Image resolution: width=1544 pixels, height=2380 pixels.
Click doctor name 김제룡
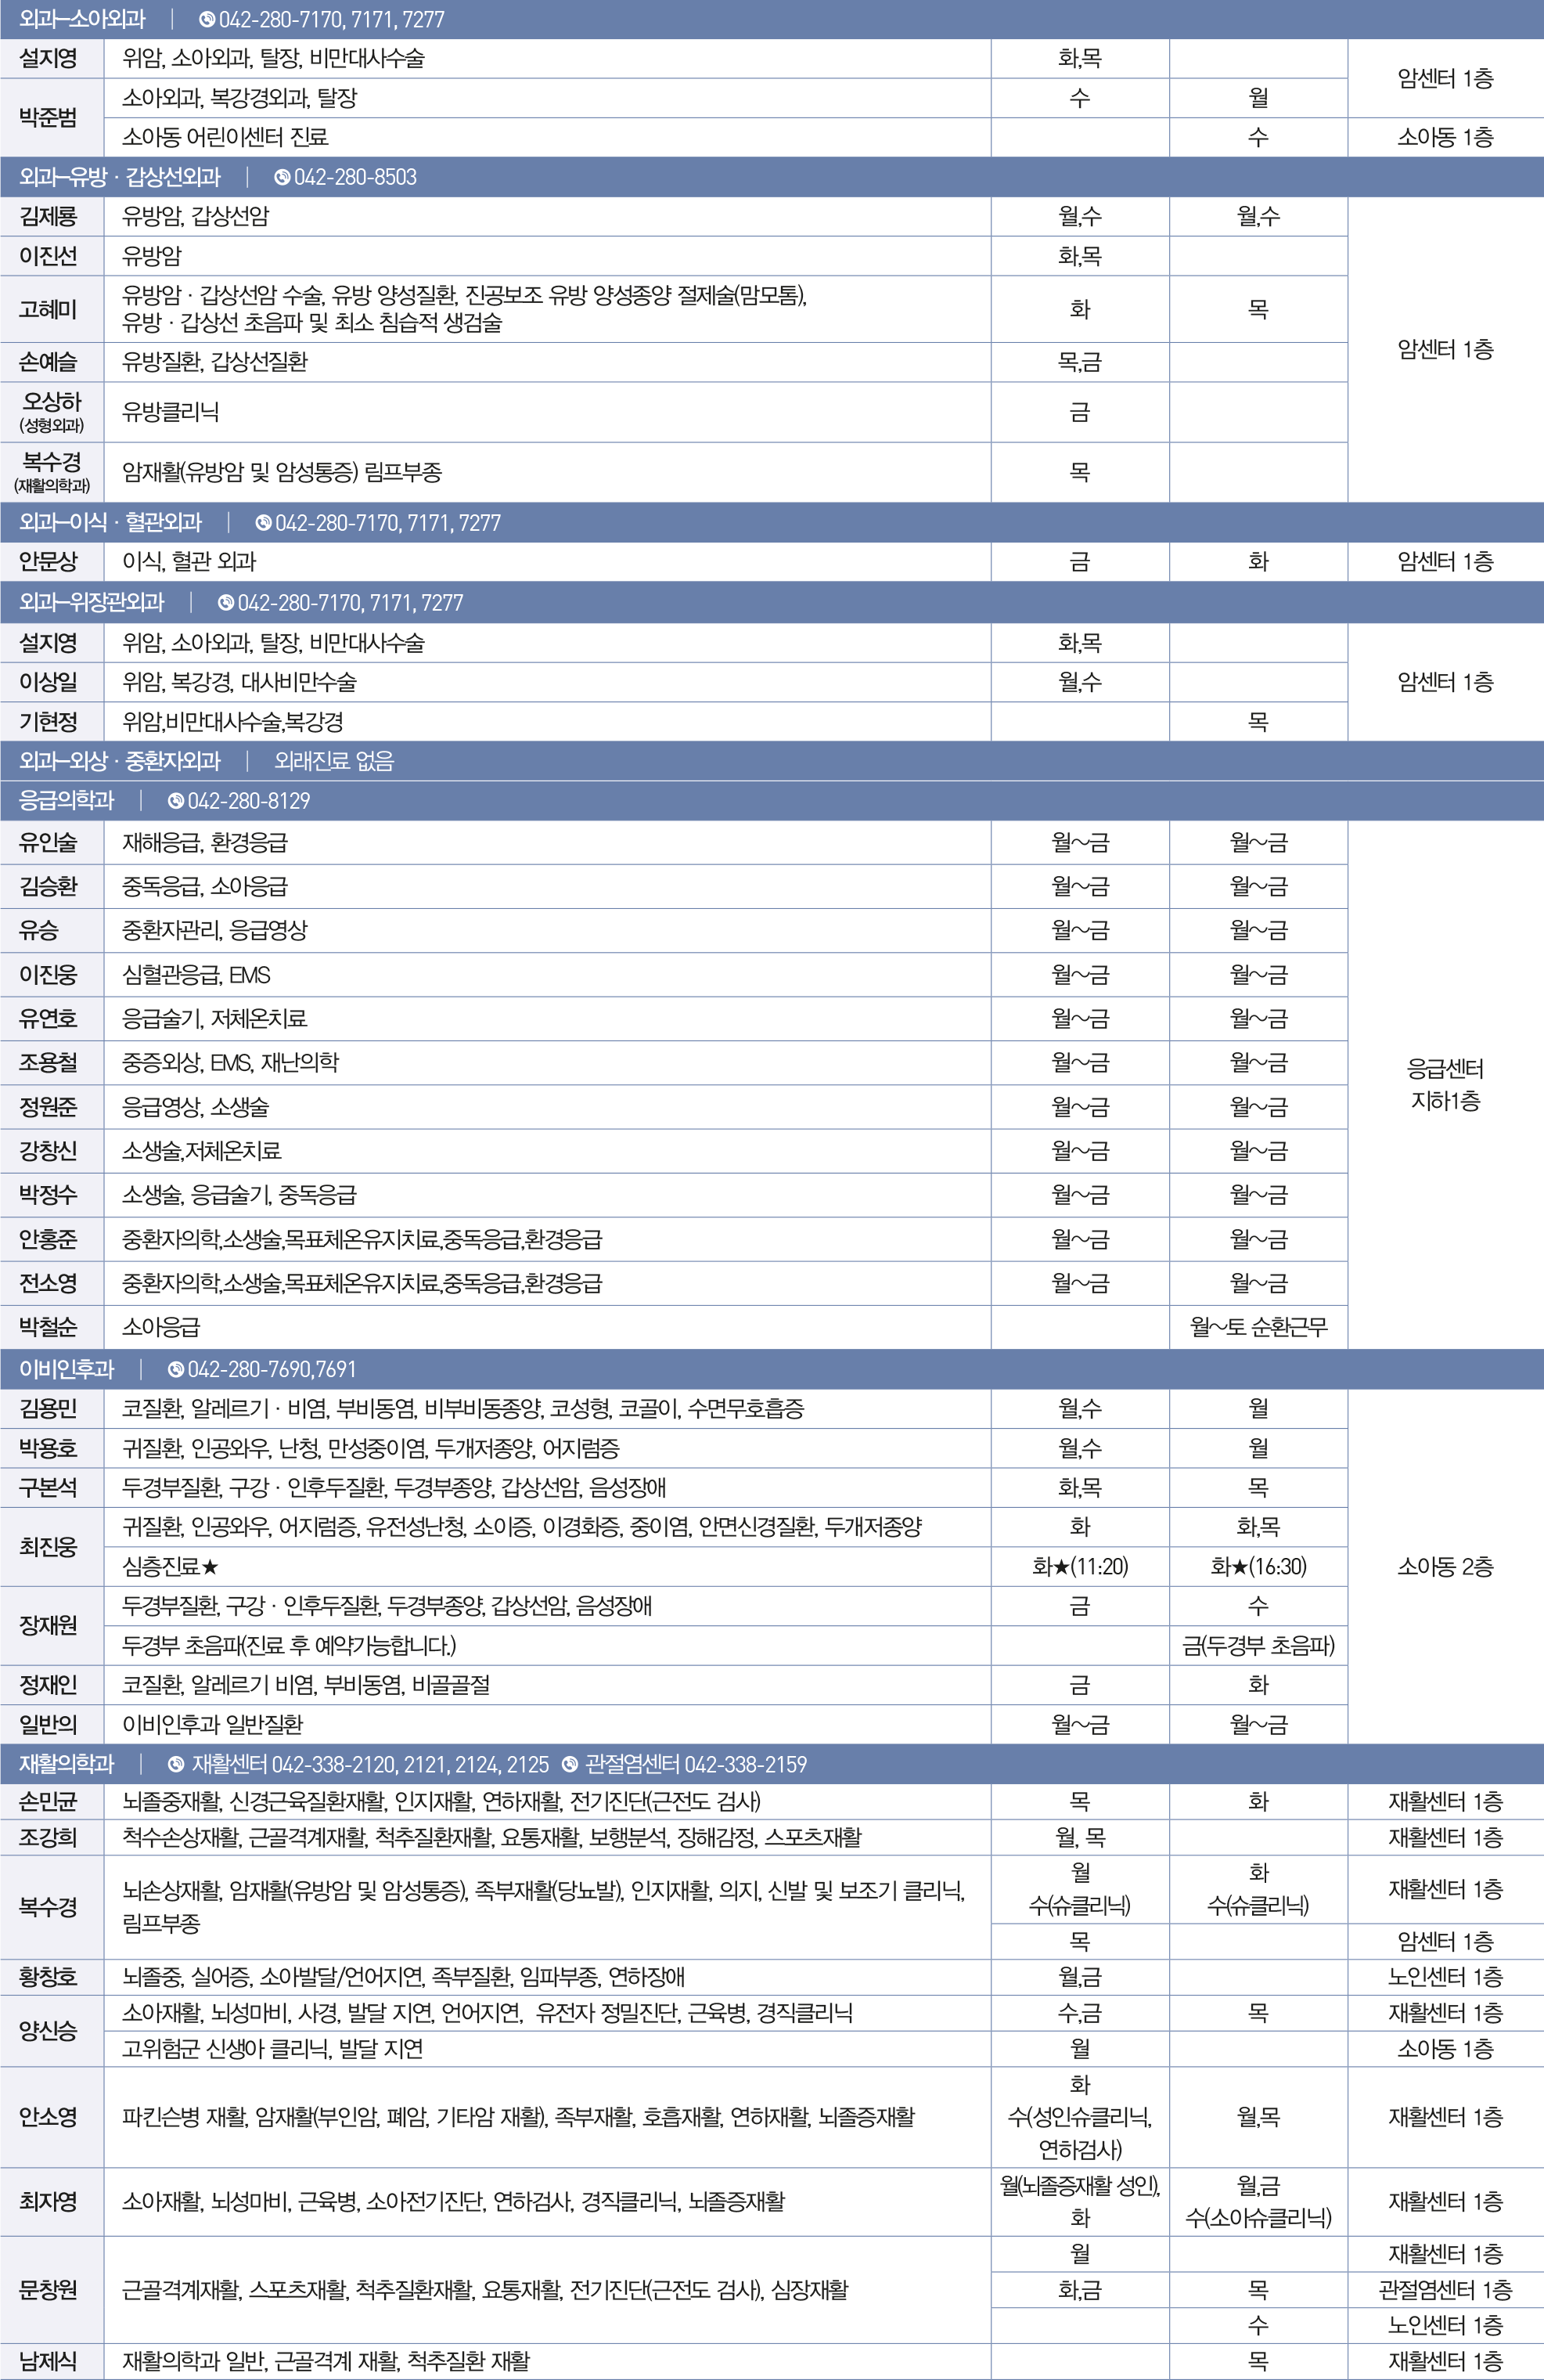click(x=48, y=216)
